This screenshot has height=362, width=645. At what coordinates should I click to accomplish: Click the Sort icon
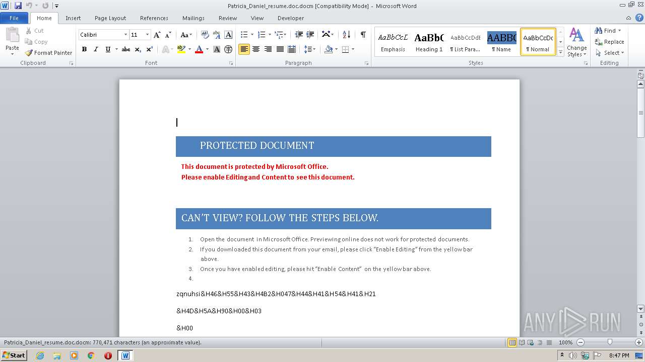coord(346,35)
